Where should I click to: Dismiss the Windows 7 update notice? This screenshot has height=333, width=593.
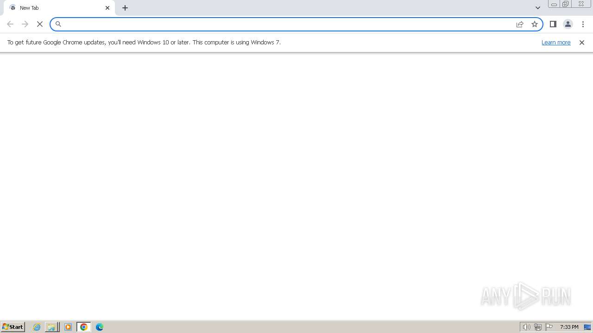[582, 43]
